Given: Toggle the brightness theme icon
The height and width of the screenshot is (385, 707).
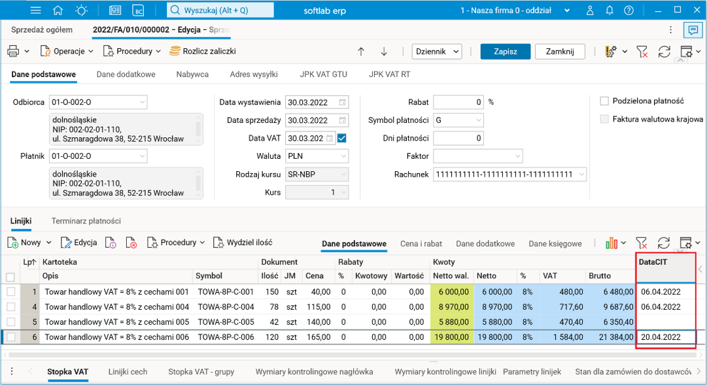Looking at the screenshot, I should coord(82,10).
